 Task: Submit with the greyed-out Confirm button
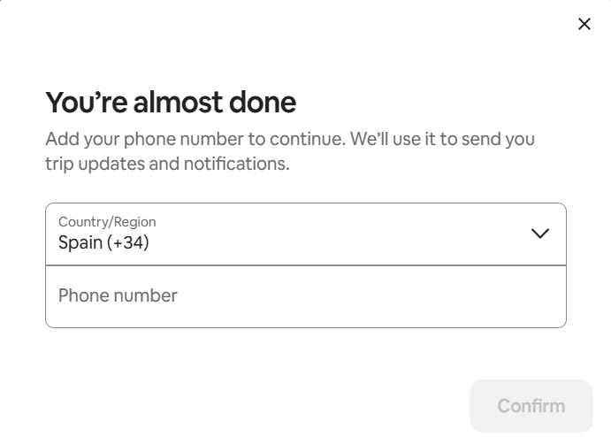pyautogui.click(x=531, y=406)
